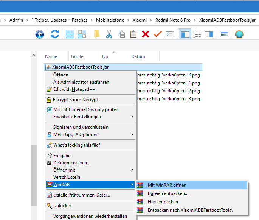This screenshot has width=259, height=220.
Task: Select the file ending verknüpfen'_2.png
Action: [169, 91]
